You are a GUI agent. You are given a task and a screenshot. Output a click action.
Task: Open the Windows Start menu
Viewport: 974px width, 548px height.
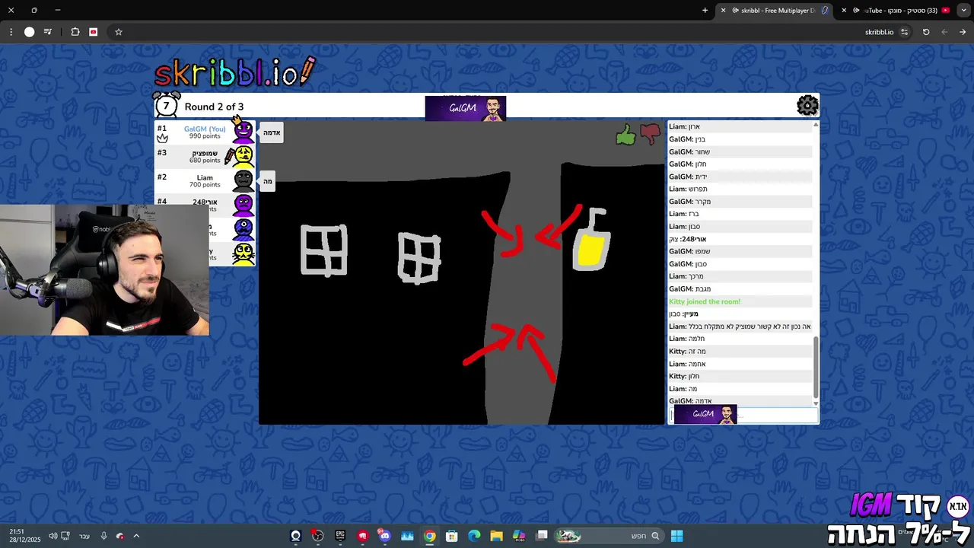[x=676, y=536]
